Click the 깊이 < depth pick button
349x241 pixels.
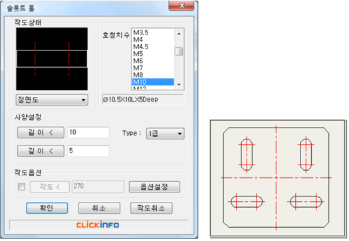(x=41, y=151)
